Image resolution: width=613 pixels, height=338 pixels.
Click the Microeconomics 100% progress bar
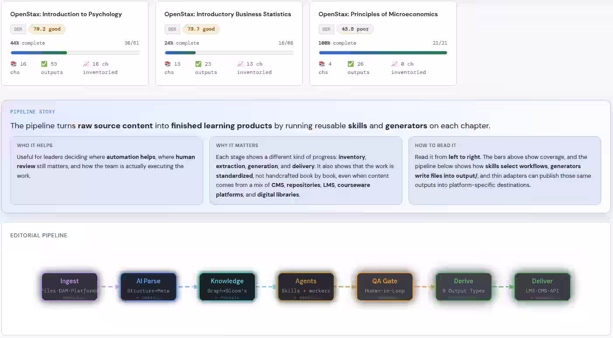point(383,53)
